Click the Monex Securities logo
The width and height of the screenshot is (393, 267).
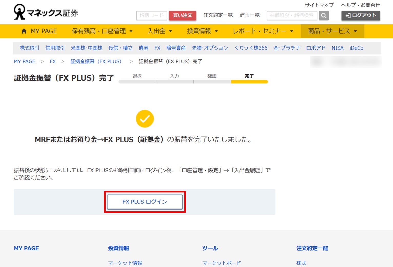[46, 12]
